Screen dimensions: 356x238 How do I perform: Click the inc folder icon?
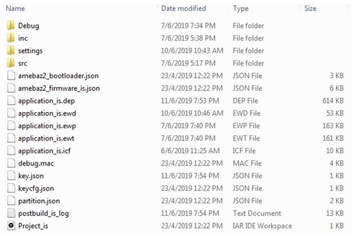pyautogui.click(x=11, y=38)
